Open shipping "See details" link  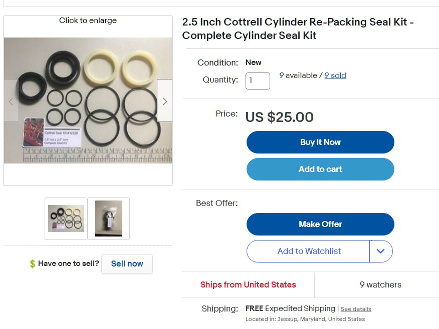tap(356, 309)
